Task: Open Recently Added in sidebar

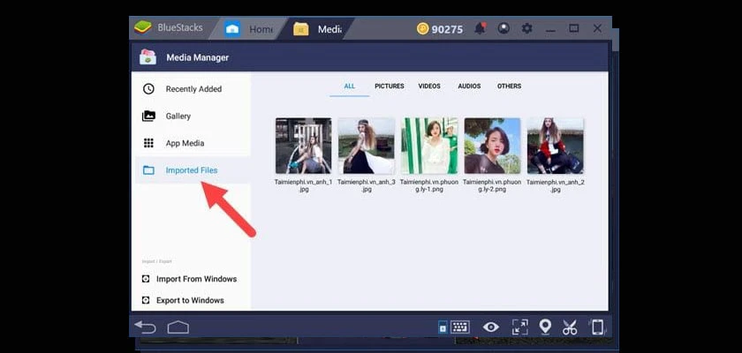Action: [x=193, y=89]
